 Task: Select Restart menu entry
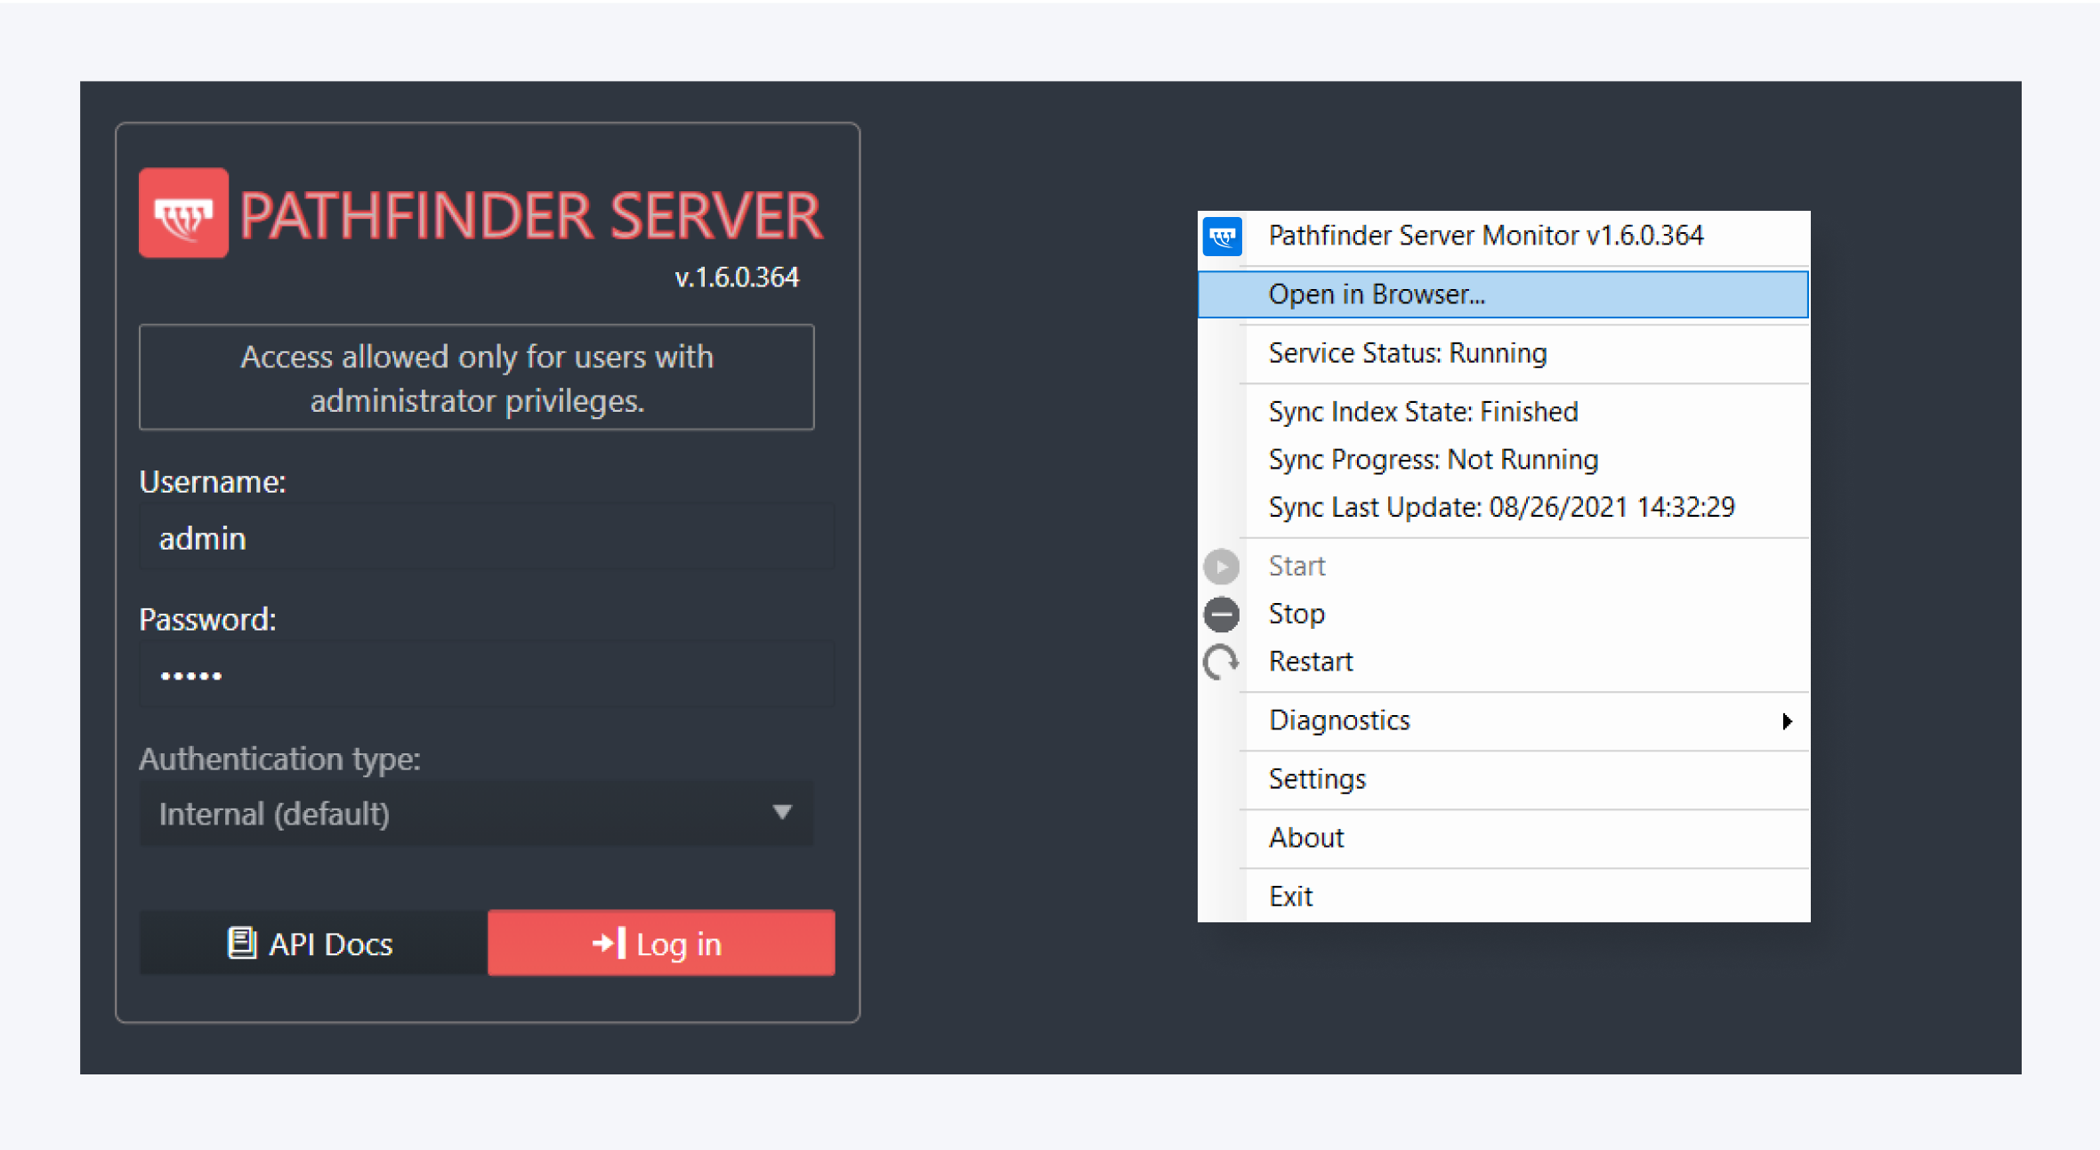coord(1310,663)
